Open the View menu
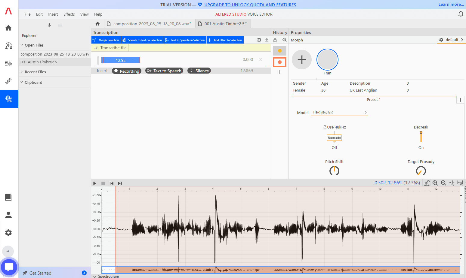The image size is (466, 278). point(85,14)
